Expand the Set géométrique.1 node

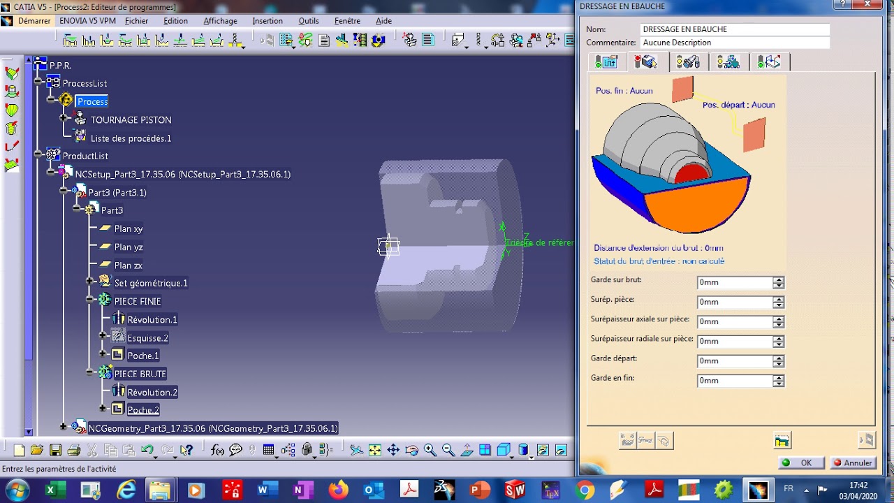pos(90,281)
